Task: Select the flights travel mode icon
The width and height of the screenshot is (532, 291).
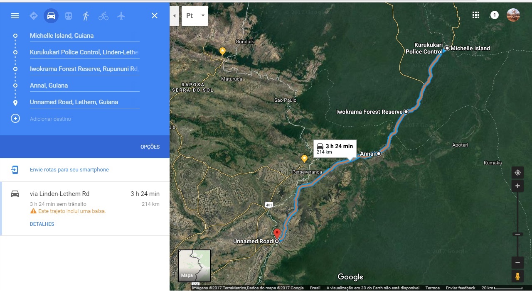Action: click(121, 16)
